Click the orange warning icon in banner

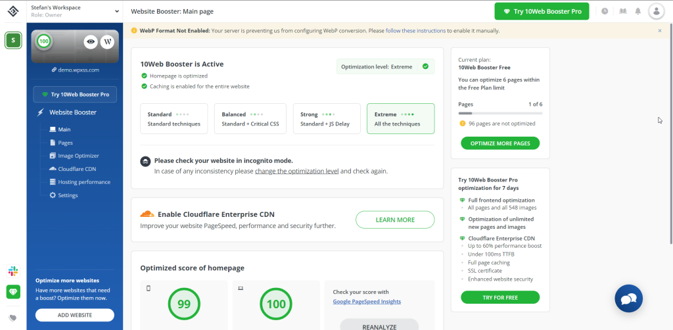[x=134, y=31]
